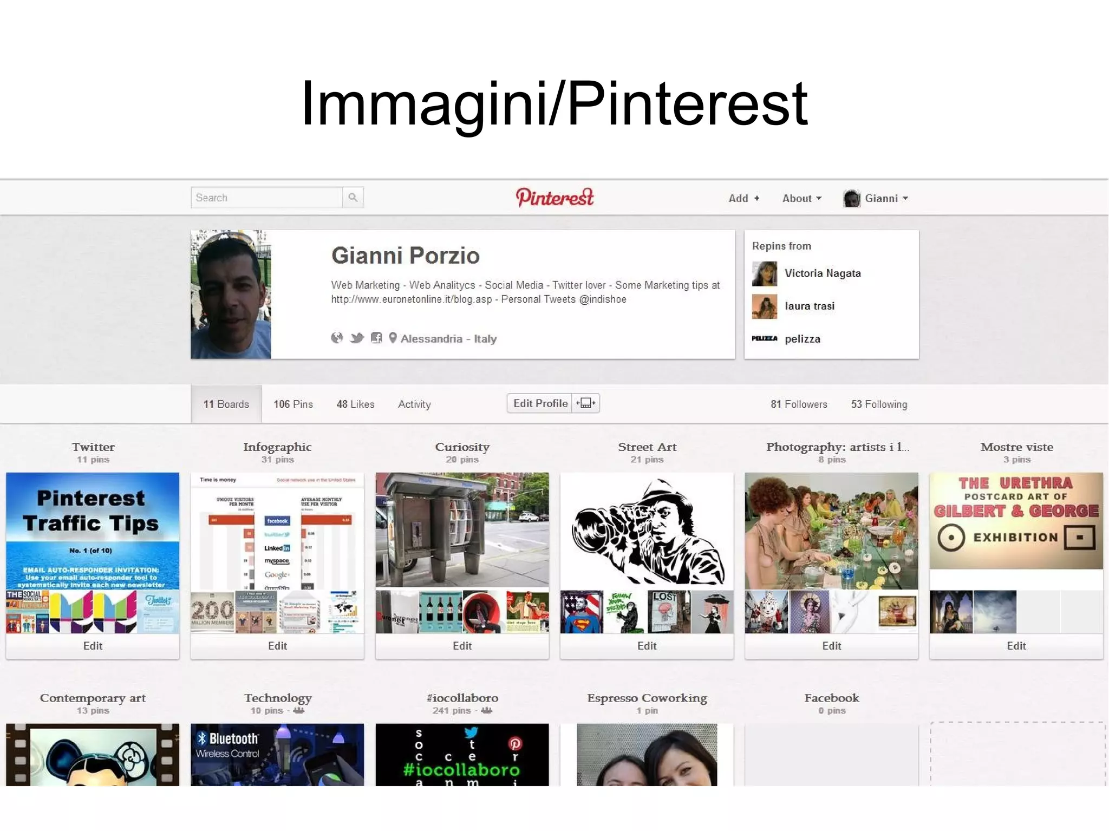Open the Street Art board title
Viewport: 1109px width, 831px height.
(647, 447)
